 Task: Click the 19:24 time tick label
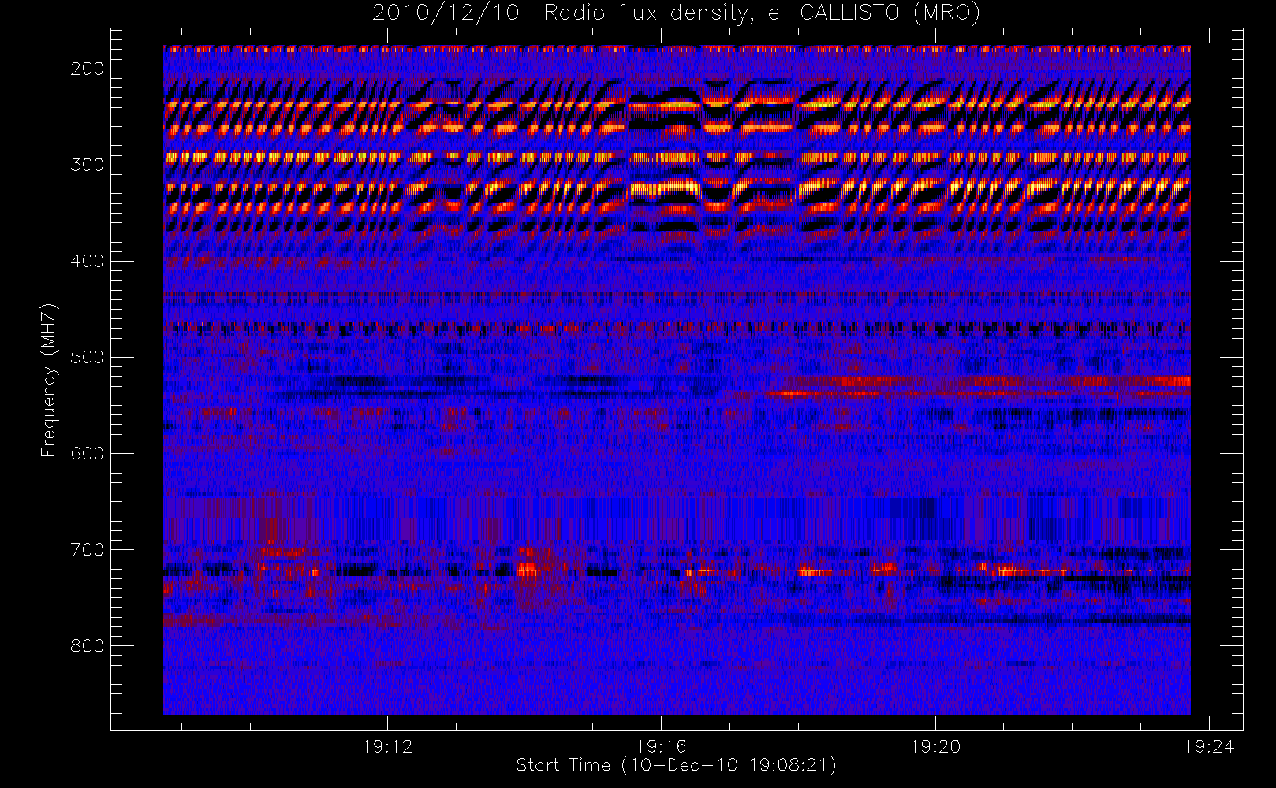(1209, 746)
